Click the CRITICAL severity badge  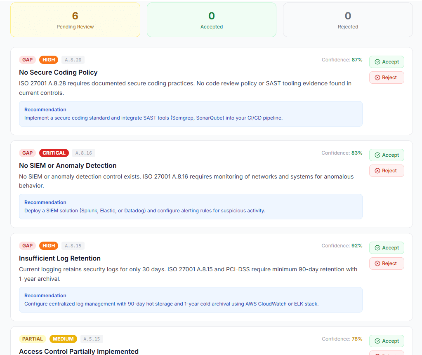(54, 153)
